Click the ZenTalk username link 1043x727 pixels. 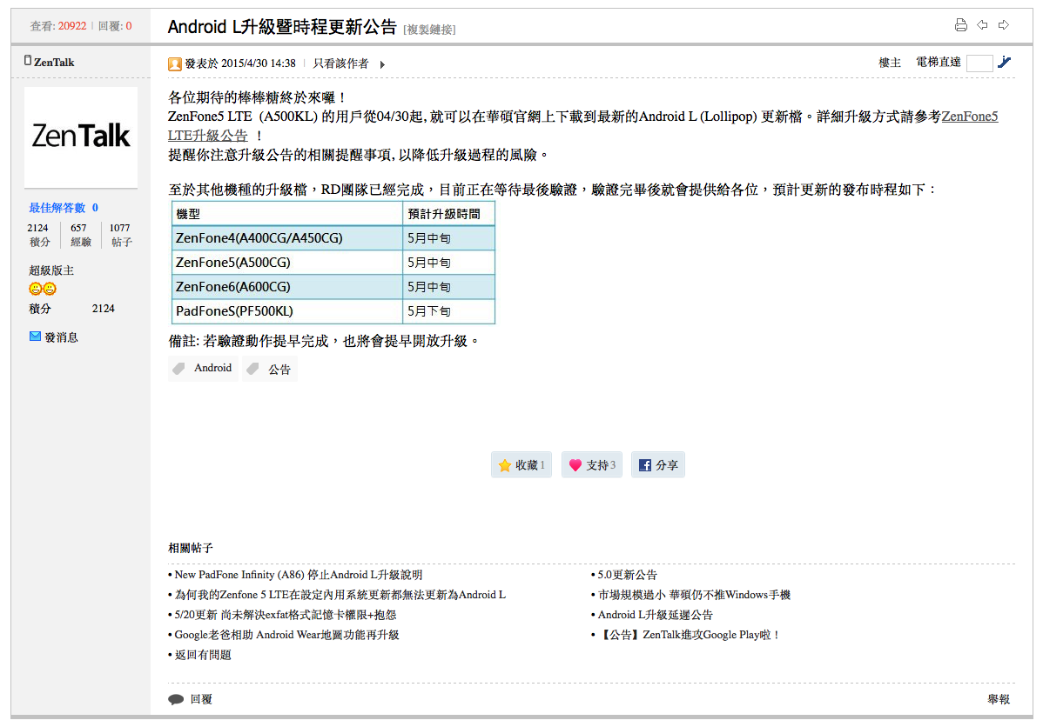click(x=54, y=63)
